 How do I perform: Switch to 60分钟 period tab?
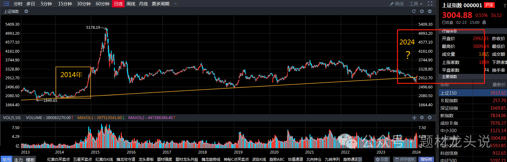pos(102,4)
